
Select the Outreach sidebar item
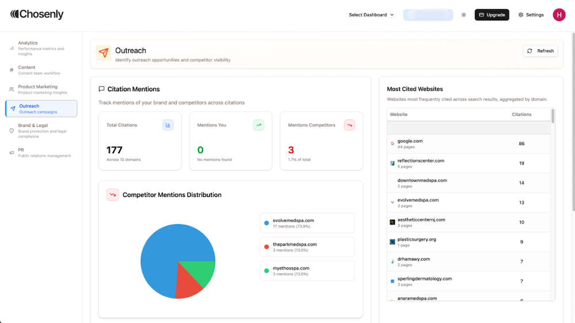click(x=41, y=108)
